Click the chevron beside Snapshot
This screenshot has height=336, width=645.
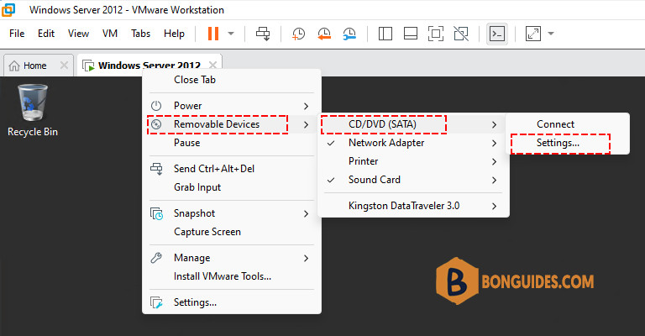pos(306,214)
